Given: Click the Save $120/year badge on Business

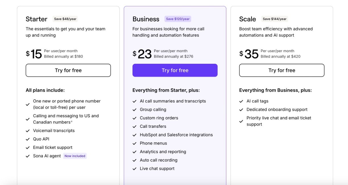Looking at the screenshot, I should point(178,19).
